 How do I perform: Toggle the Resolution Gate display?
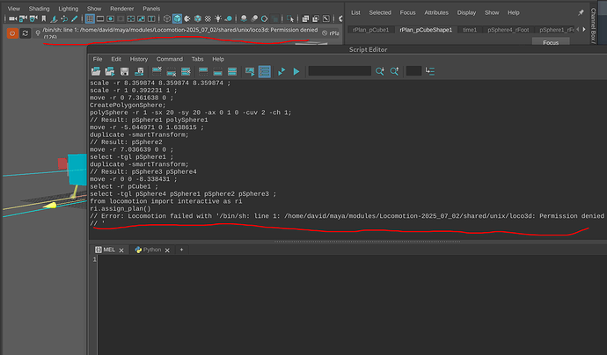click(110, 18)
